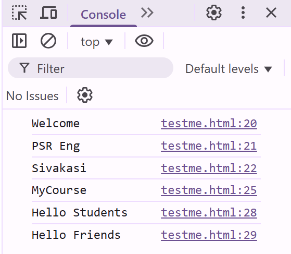Open DevTools settings gear in top bar
291x254 pixels.
click(214, 13)
